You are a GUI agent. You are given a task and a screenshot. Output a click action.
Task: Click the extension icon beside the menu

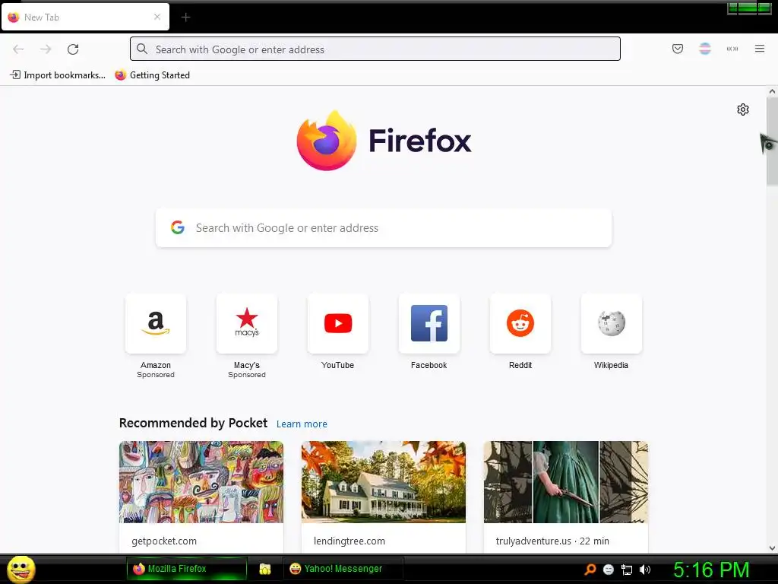732,49
